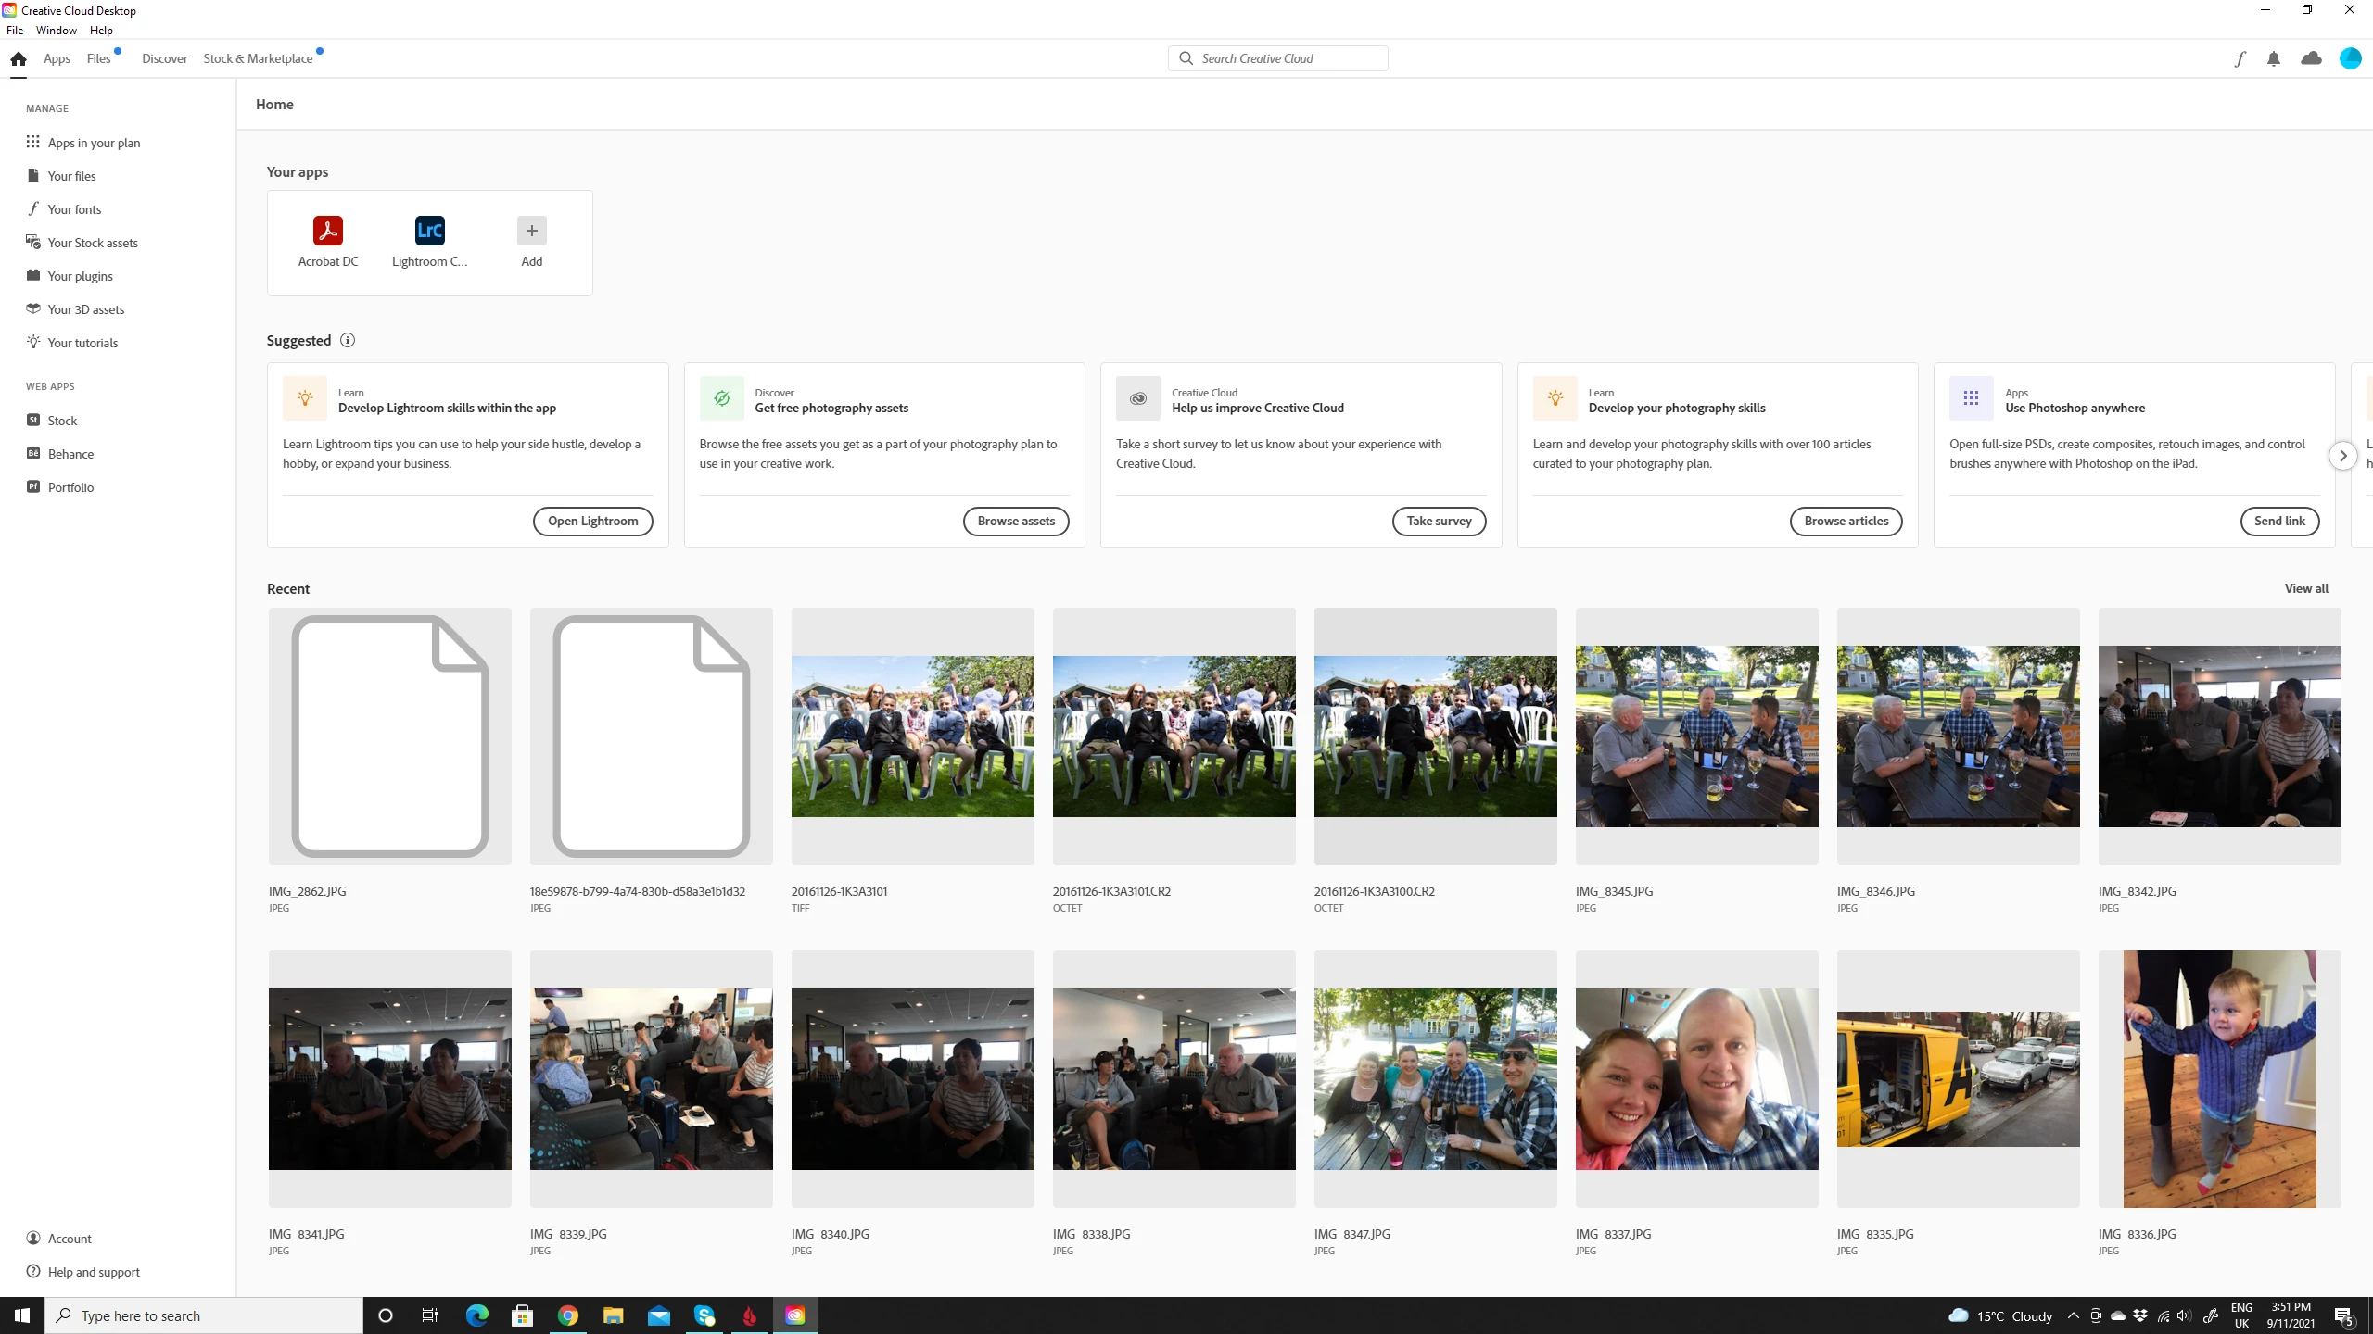
Task: Open Your Stock assets in sidebar
Action: tap(93, 243)
